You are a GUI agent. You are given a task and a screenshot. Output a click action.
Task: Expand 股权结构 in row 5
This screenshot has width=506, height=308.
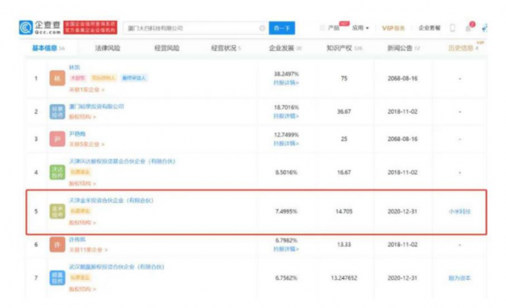pyautogui.click(x=83, y=222)
